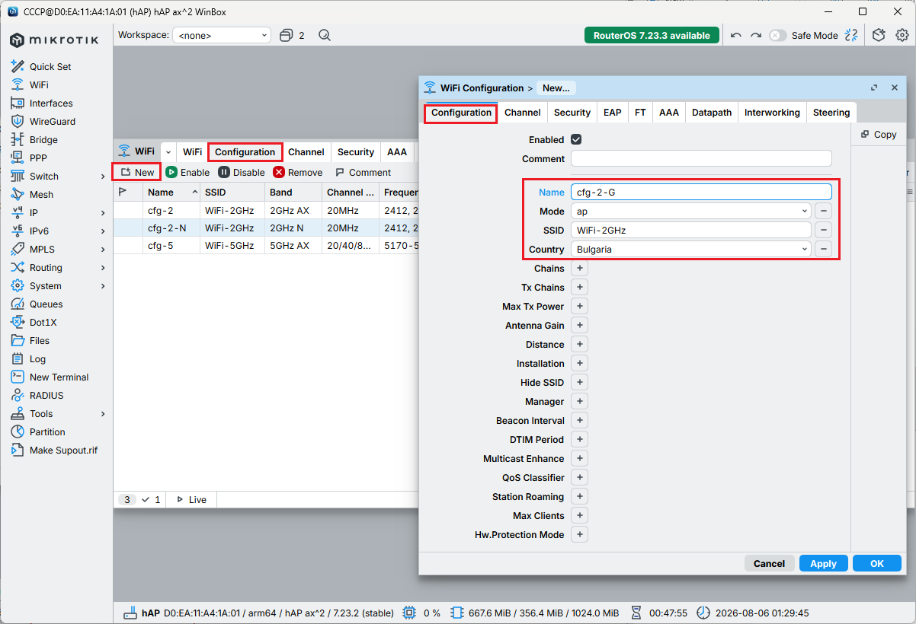Expand the System submenu in sidebar
916x624 pixels.
[103, 285]
